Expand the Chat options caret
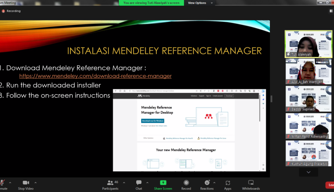Screen dimensions: 334x192 click(147, 183)
